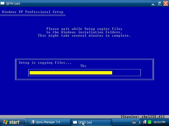Minimize the QEMU (xp) window
Image resolution: width=169 pixels, height=126 pixels.
(x=153, y=3)
